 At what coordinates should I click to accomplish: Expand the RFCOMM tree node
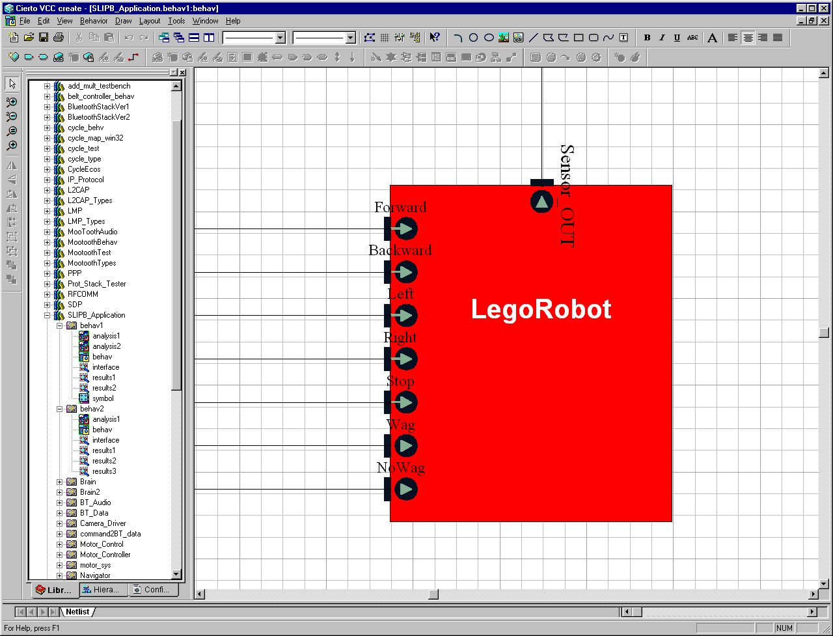click(47, 294)
